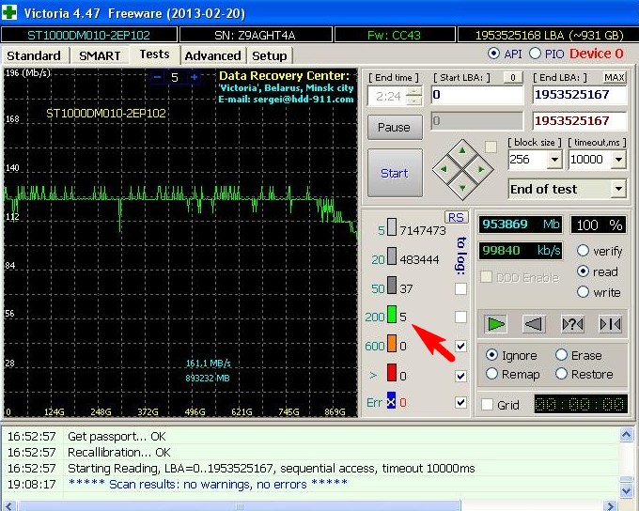The image size is (639, 511).
Task: Click the right arrow on the navigation diamond
Action: (x=480, y=170)
